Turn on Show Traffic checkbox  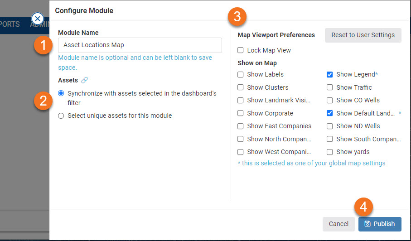coord(330,87)
